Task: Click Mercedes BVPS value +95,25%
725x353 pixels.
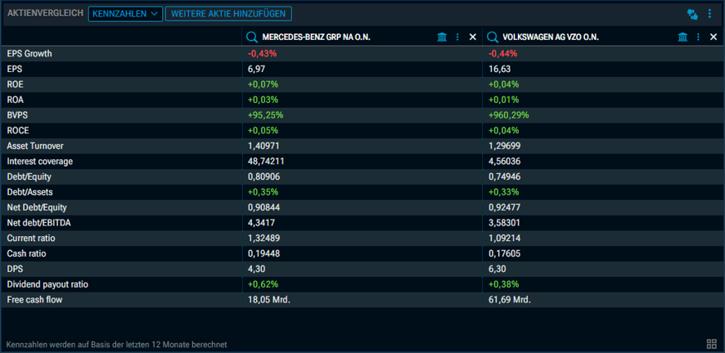Action: tap(265, 115)
